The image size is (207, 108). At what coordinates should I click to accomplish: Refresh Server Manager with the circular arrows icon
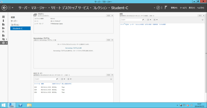(x=158, y=8)
